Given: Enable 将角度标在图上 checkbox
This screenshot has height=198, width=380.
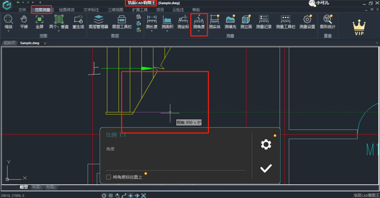Looking at the screenshot, I should point(109,177).
